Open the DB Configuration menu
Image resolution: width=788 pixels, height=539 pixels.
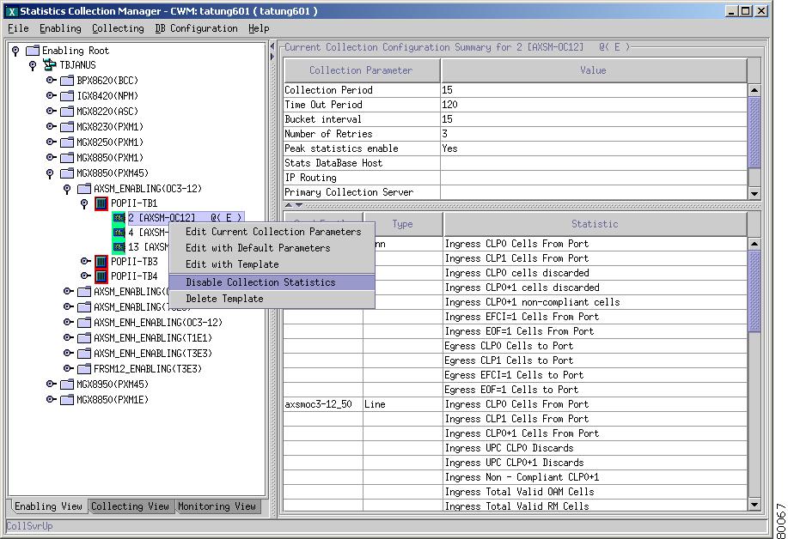point(193,28)
